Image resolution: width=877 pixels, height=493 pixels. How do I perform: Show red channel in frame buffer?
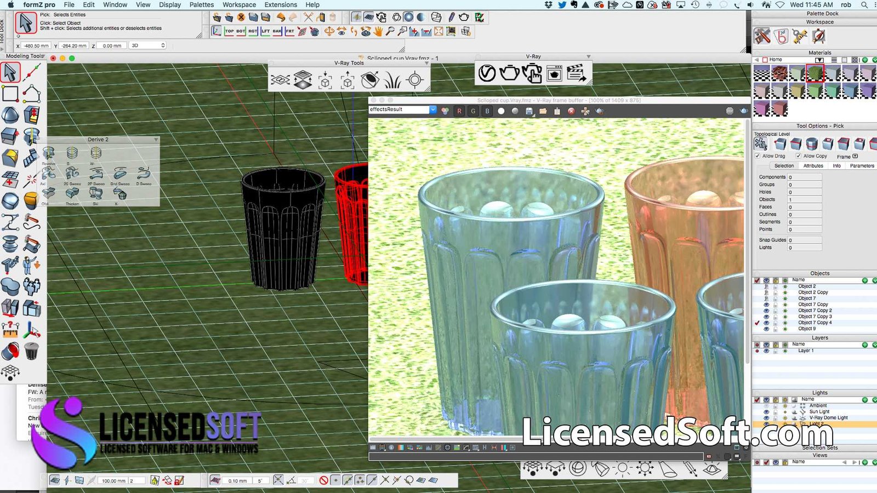(x=459, y=111)
